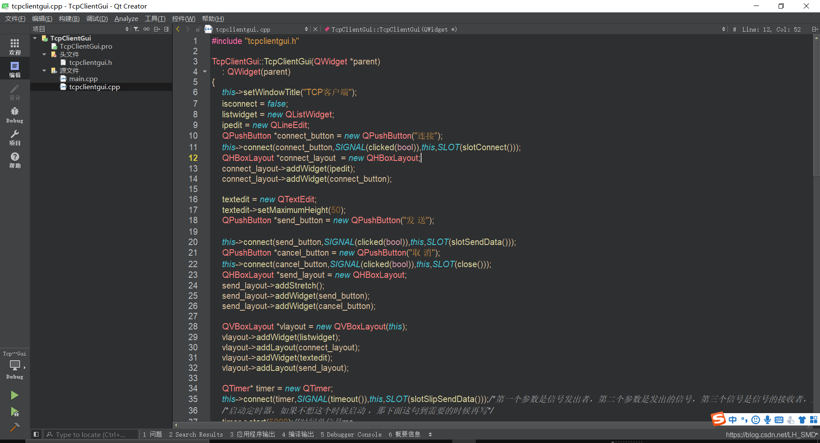820x443 pixels.
Task: Click the Sogou input method logo
Action: tap(718, 419)
